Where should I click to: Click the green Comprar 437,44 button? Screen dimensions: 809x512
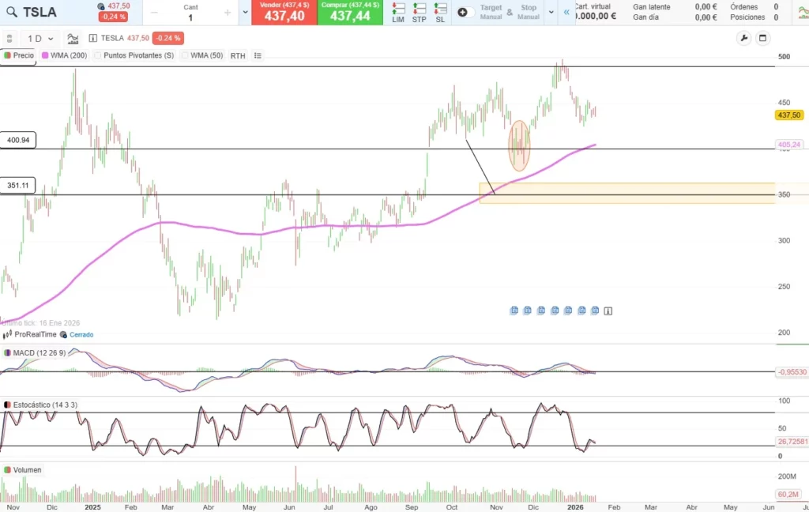coord(350,13)
